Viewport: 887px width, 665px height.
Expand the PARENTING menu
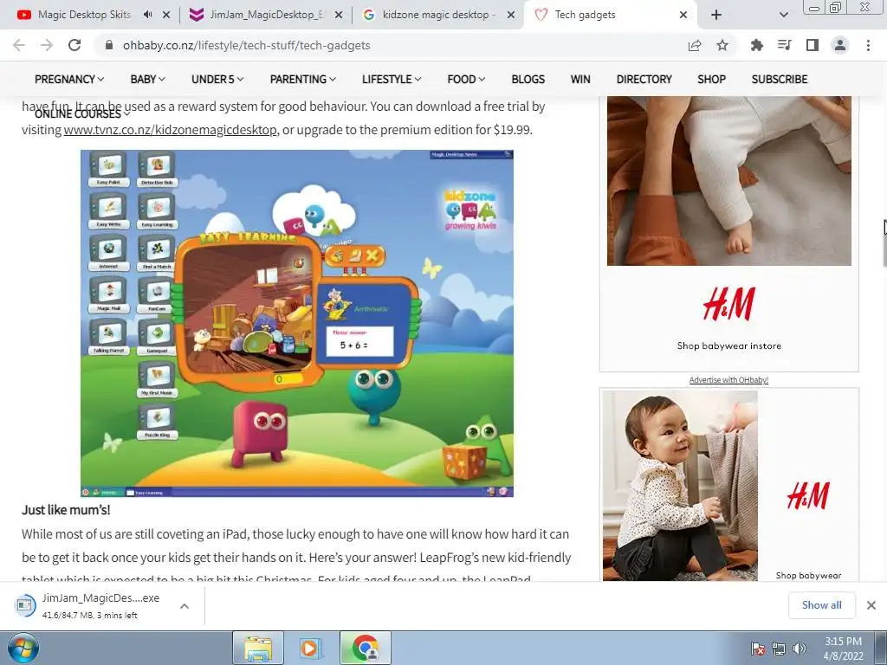tap(302, 79)
